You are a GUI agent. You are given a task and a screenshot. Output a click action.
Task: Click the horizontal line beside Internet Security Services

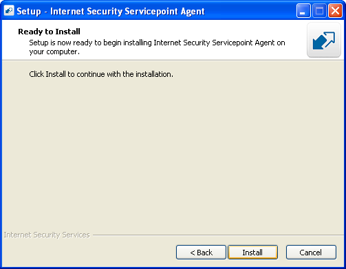click(218, 235)
